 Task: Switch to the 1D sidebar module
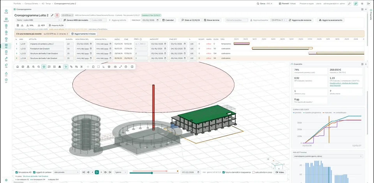point(6,26)
